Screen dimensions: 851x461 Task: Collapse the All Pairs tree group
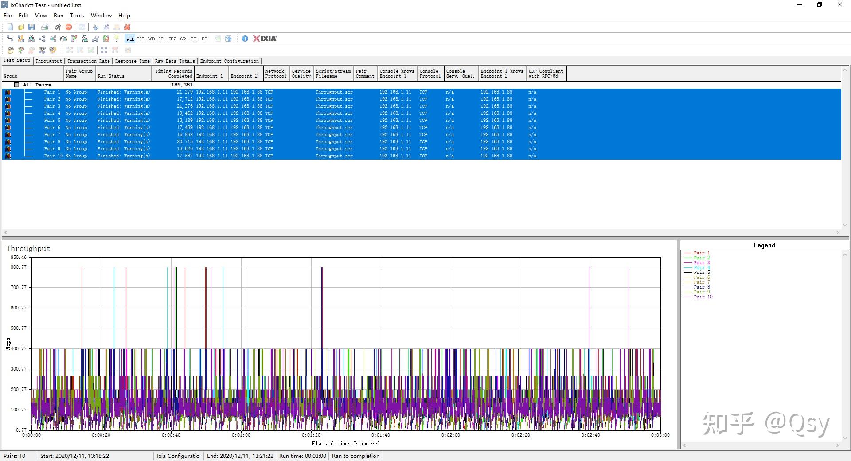(17, 85)
